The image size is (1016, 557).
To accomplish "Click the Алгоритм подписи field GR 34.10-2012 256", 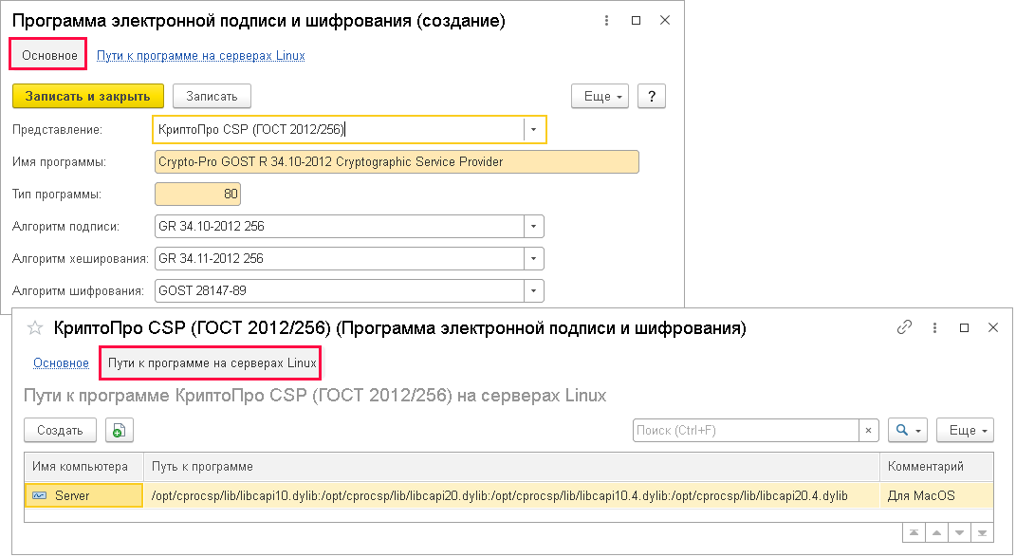I will [339, 226].
